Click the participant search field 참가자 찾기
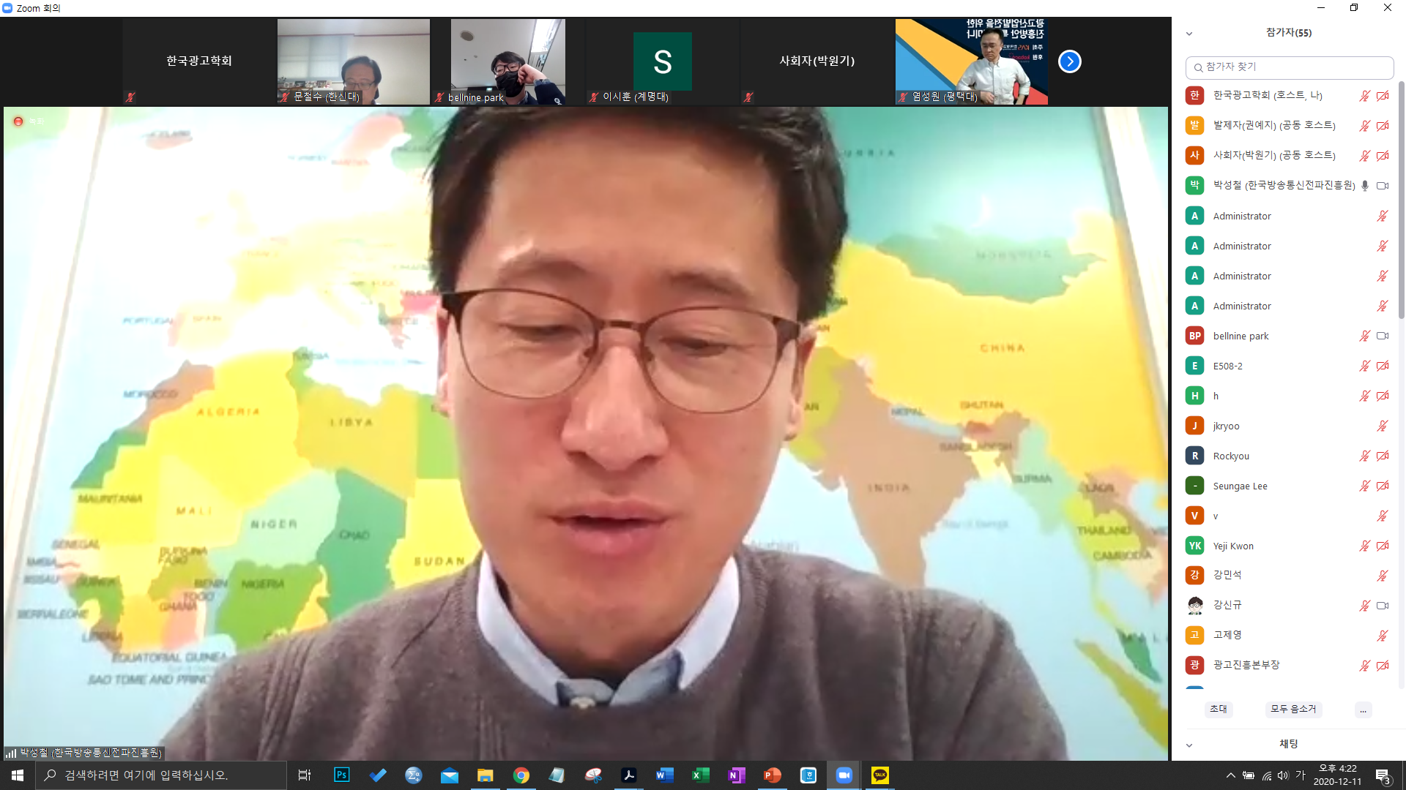Viewport: 1406px width, 790px height. [1290, 67]
